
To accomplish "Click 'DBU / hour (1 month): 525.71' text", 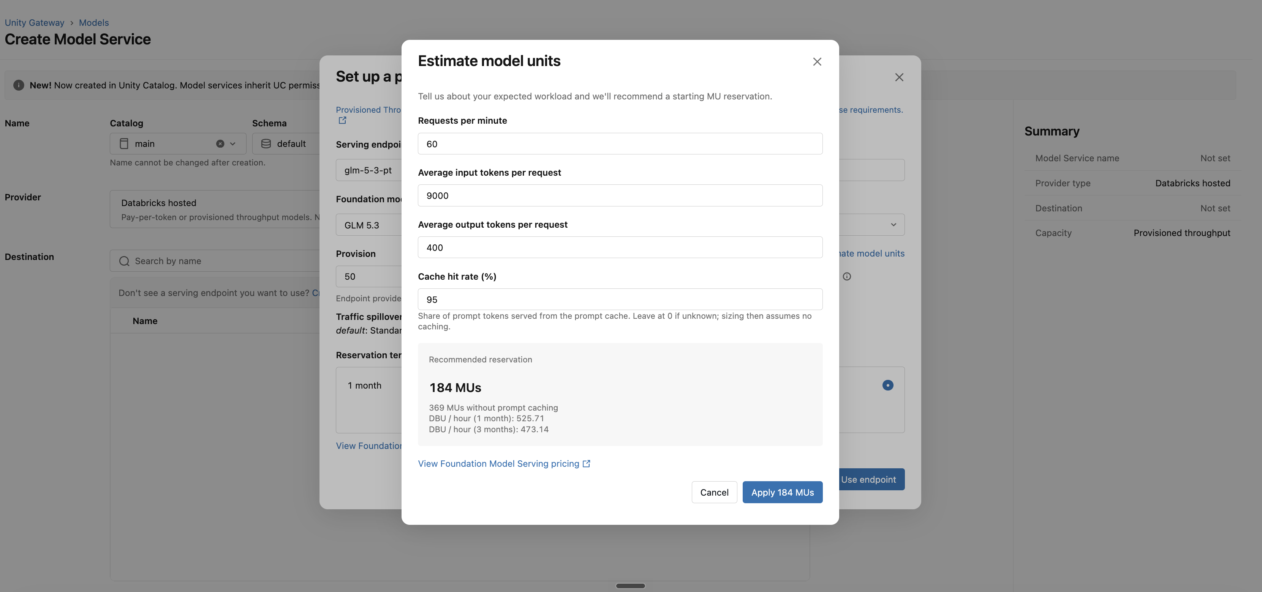I will [x=487, y=418].
